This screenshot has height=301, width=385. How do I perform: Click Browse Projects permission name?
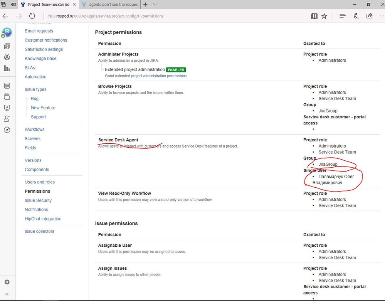(115, 86)
